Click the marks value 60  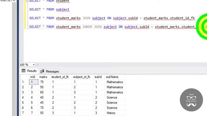[42, 92]
